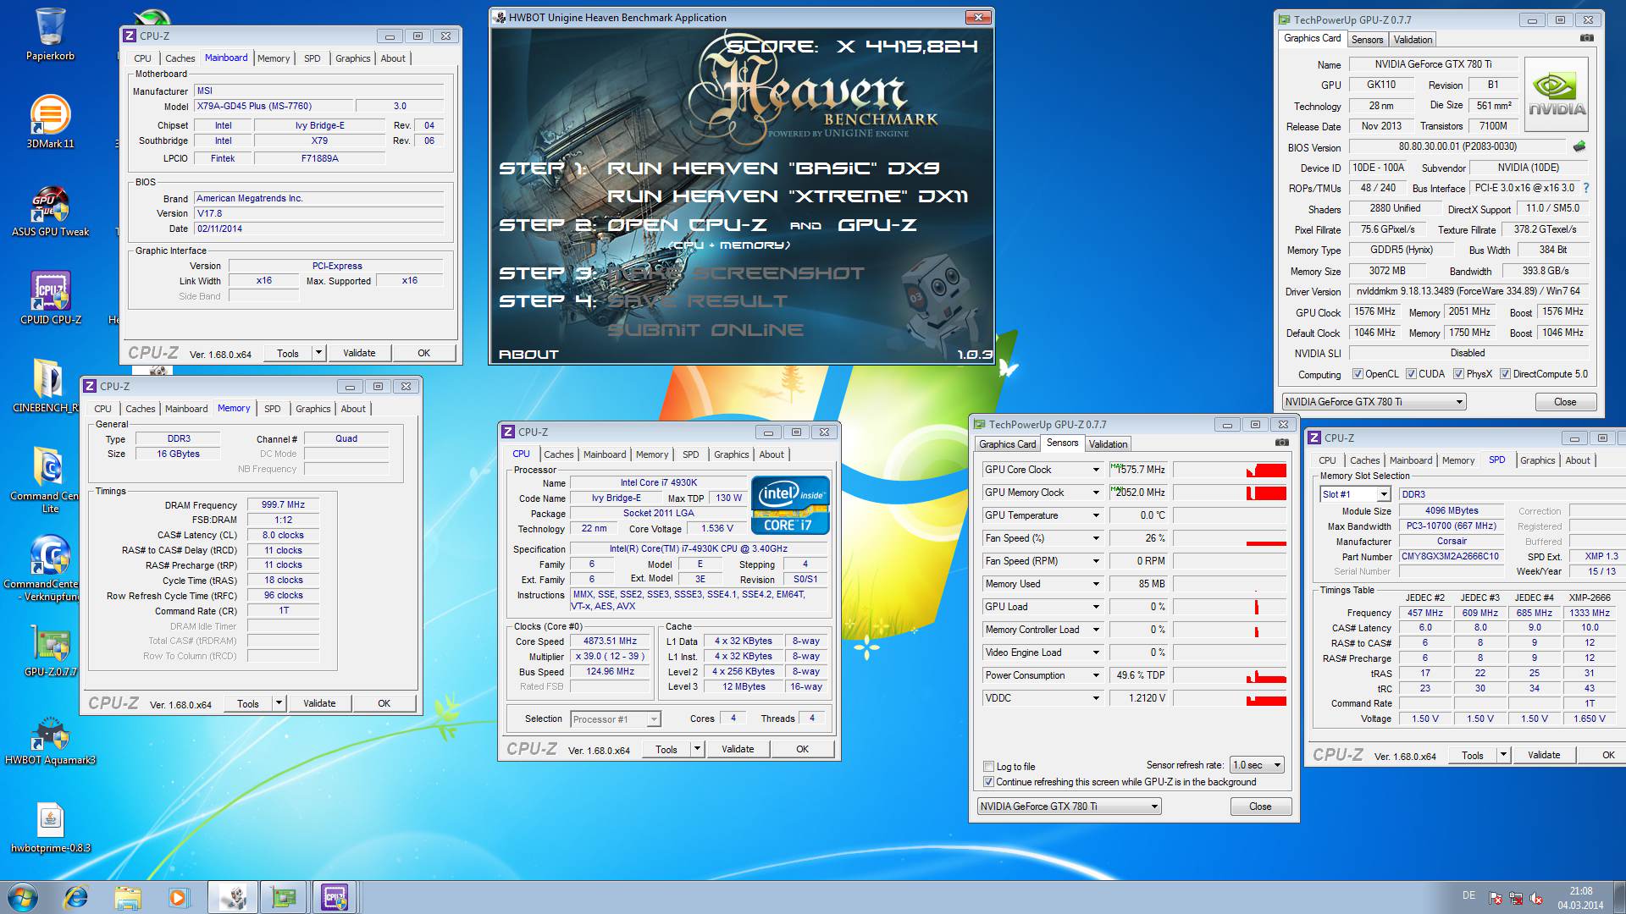Viewport: 1626px width, 914px height.
Task: Click Validate in the CPU-Z Mainboard window
Action: pos(359,353)
